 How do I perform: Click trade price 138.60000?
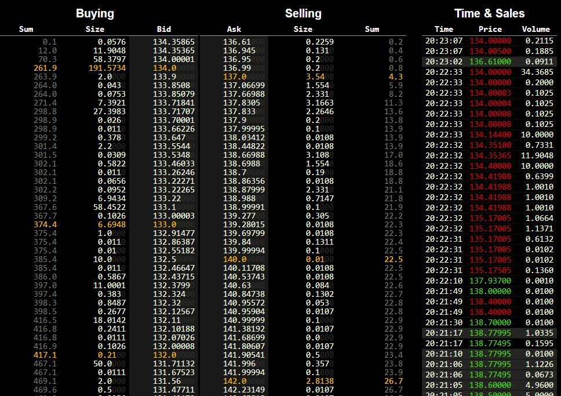490,385
